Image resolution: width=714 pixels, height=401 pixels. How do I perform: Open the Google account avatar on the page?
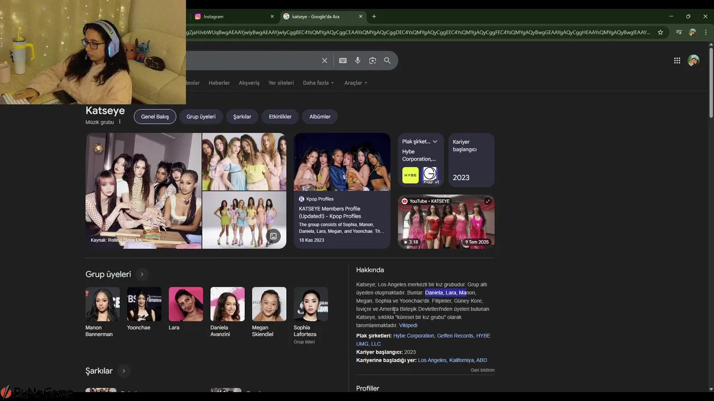pyautogui.click(x=693, y=61)
